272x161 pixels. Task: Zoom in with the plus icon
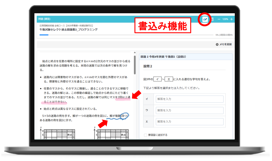point(232,19)
